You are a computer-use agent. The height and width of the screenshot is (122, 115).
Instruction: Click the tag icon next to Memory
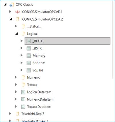point(29,56)
